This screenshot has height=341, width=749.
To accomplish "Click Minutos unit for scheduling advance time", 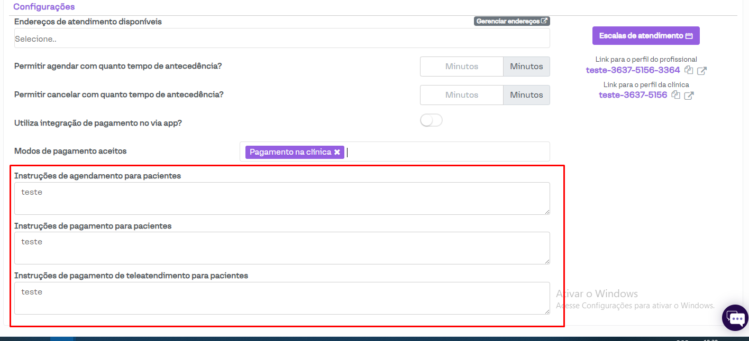I will tap(526, 67).
